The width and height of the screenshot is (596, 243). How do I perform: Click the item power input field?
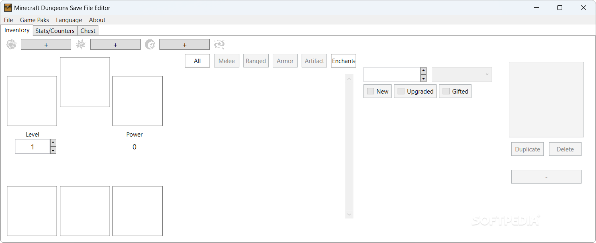point(392,74)
